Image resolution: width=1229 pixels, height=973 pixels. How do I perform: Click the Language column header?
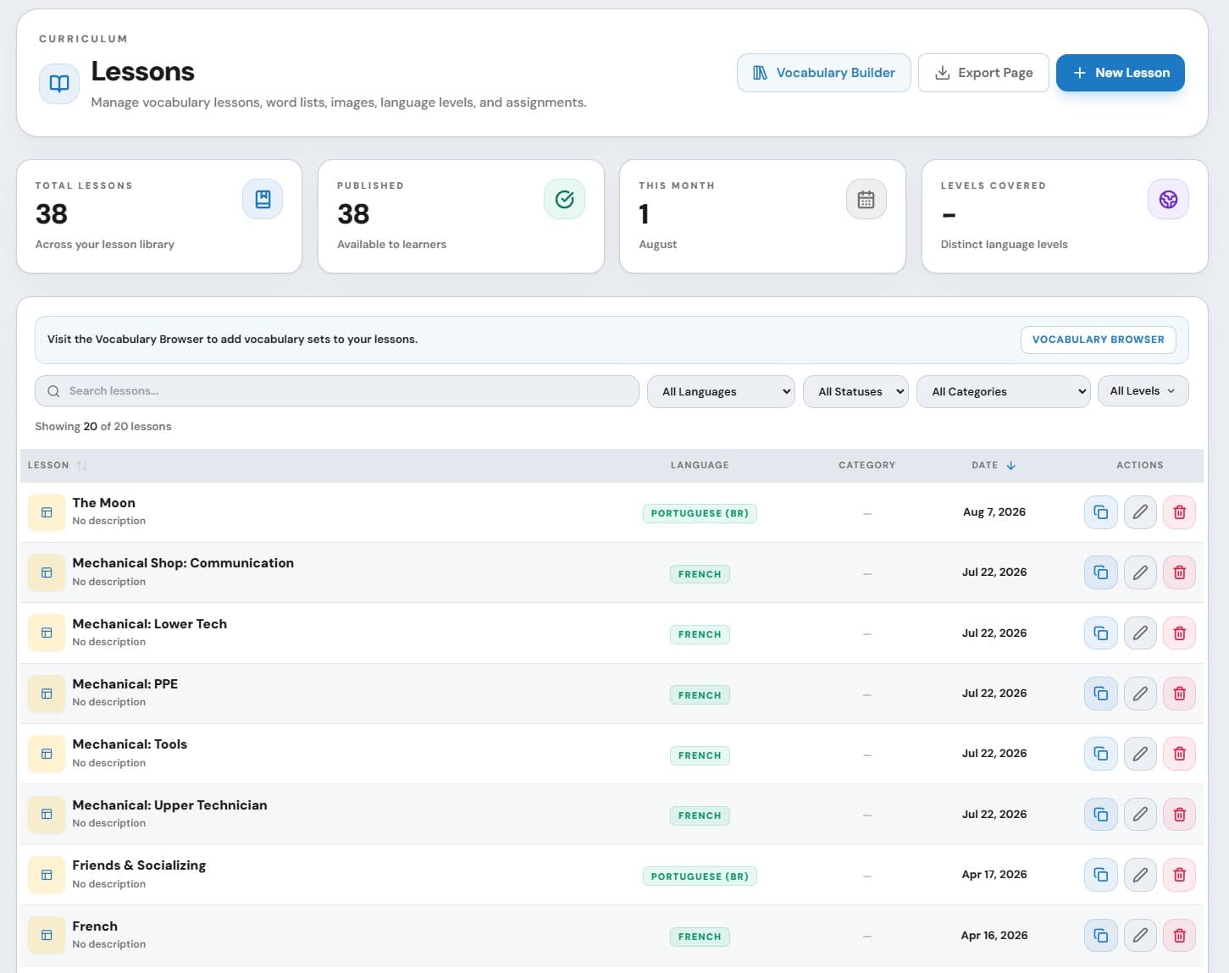click(x=700, y=465)
